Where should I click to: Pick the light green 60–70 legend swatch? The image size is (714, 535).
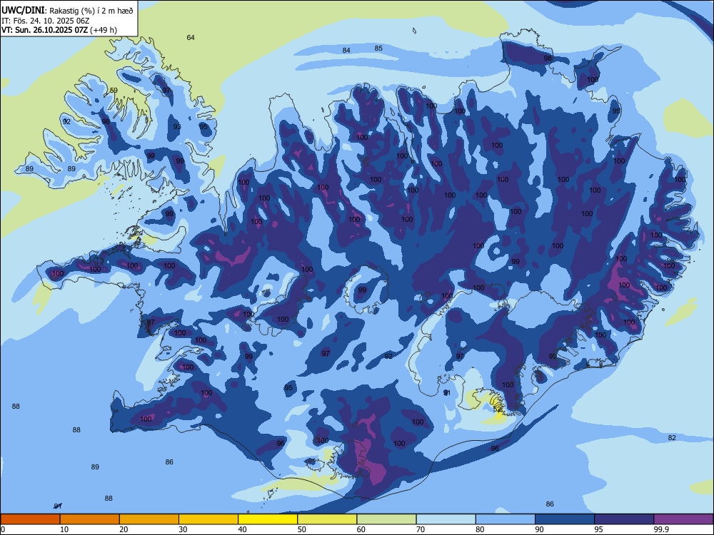386,519
